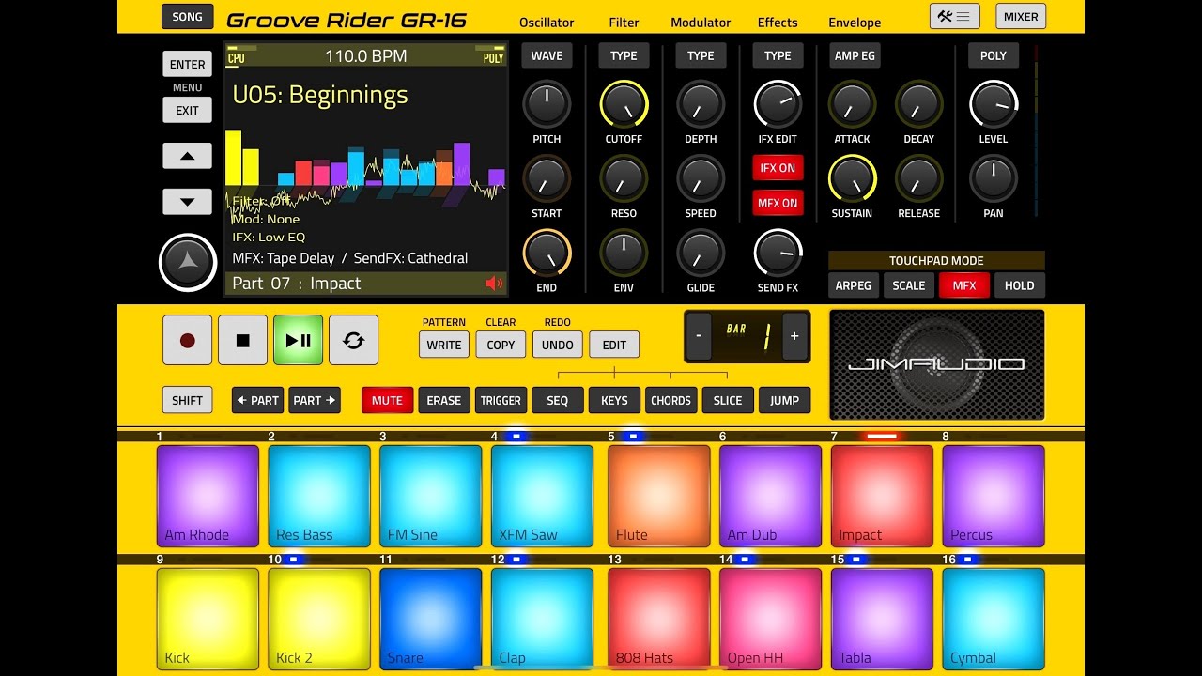Image resolution: width=1202 pixels, height=676 pixels.
Task: Click the EDIT button
Action: click(x=614, y=345)
